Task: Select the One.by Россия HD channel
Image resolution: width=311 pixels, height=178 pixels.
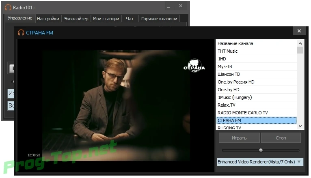Action: click(257, 82)
